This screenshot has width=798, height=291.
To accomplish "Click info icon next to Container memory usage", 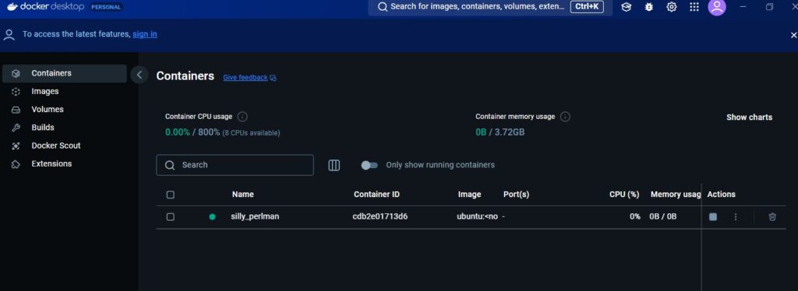I will coord(566,117).
